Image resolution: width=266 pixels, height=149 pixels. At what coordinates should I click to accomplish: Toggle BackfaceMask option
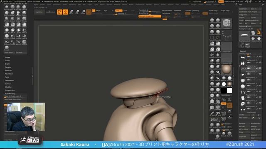click(167, 10)
